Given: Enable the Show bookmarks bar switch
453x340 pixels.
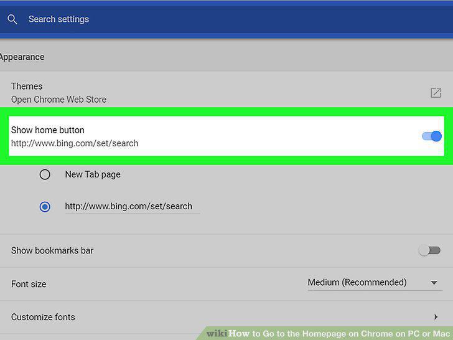Looking at the screenshot, I should [429, 250].
